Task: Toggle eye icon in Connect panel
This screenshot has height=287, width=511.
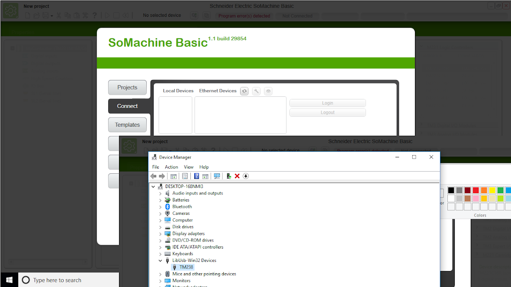Action: [x=268, y=91]
